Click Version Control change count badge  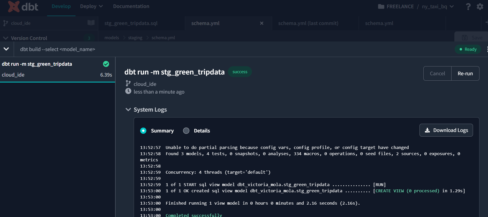click(x=89, y=38)
